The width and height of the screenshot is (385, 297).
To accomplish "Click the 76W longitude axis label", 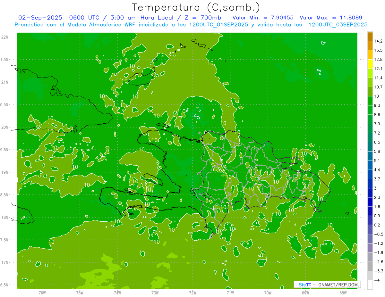I will coord(42,293).
